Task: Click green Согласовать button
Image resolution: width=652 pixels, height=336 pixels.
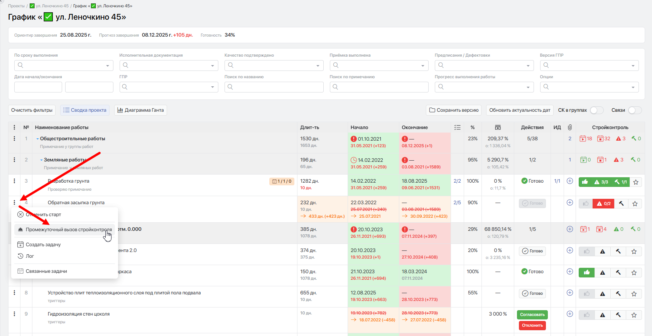Action: pyautogui.click(x=532, y=315)
